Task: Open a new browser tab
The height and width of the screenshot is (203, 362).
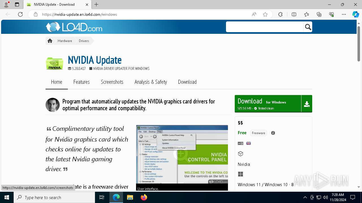Action: point(96,5)
